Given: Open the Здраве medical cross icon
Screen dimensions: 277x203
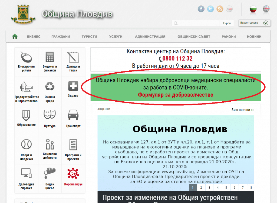Looking at the screenshot, I should (73, 86).
